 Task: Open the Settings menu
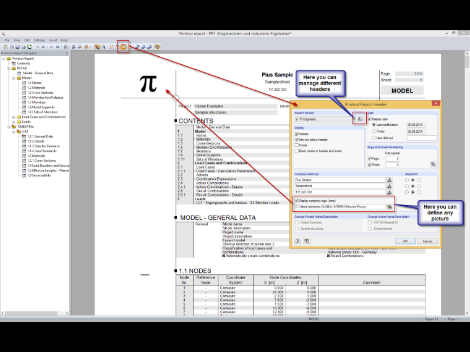39,40
